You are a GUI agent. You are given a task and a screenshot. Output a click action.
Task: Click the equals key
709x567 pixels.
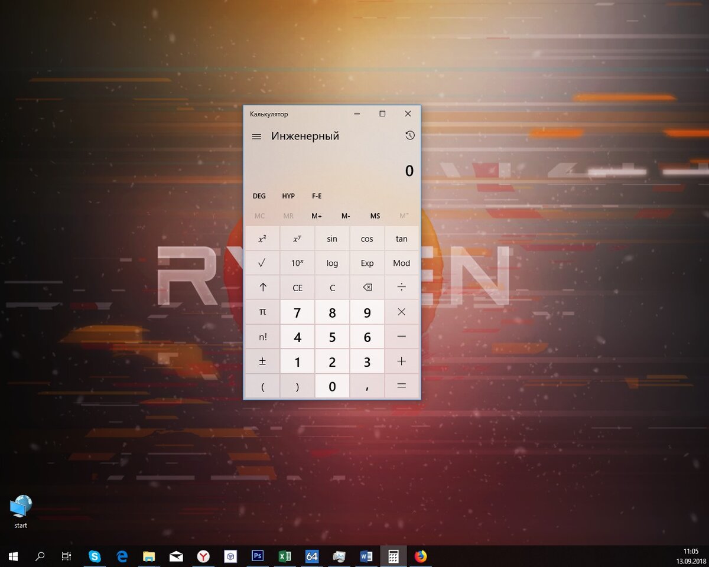coord(402,386)
